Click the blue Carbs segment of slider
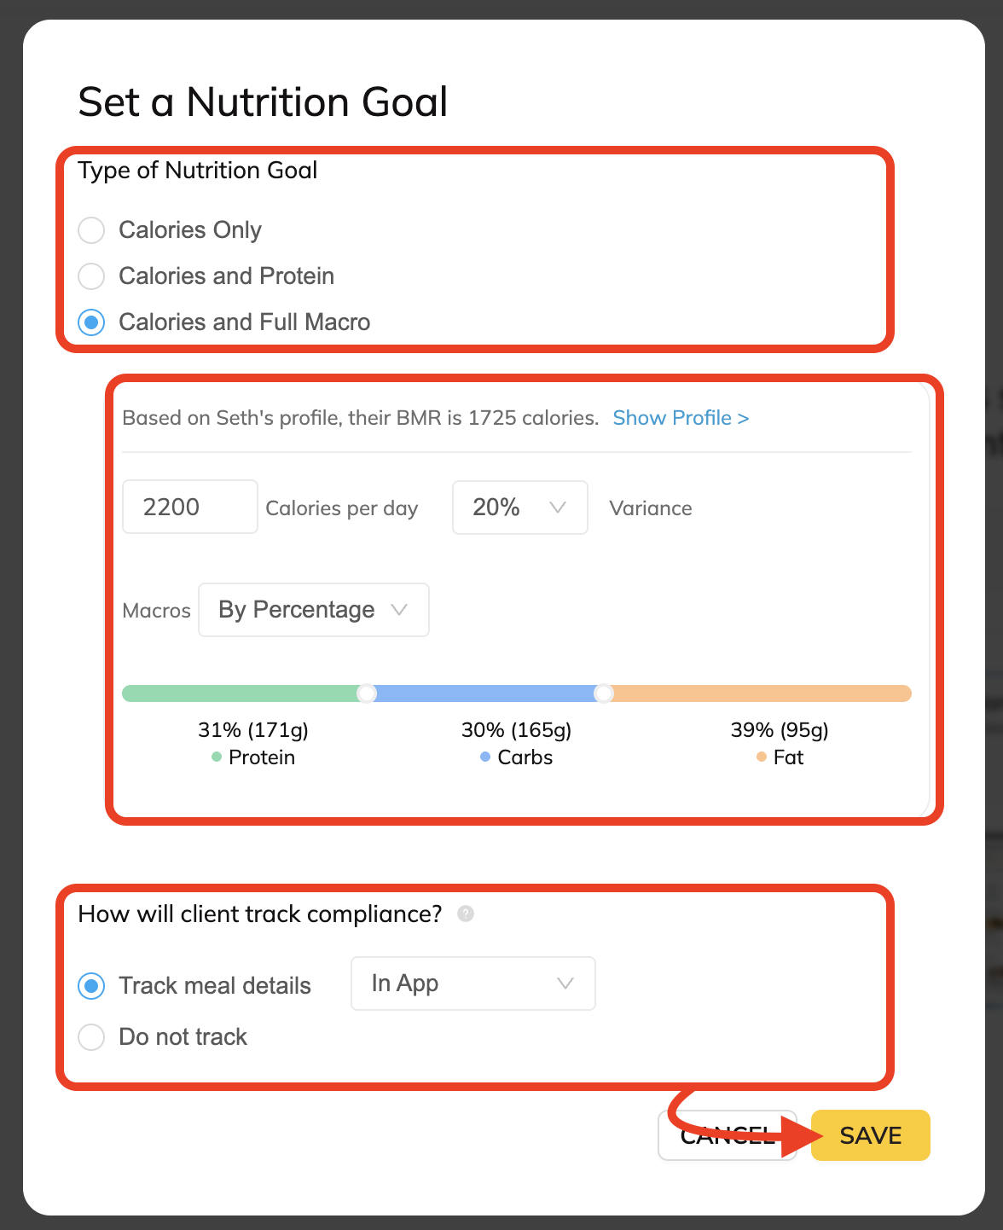 [484, 693]
